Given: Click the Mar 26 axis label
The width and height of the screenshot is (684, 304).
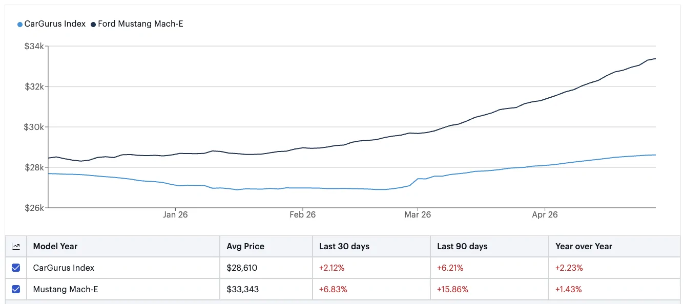Looking at the screenshot, I should coord(418,214).
